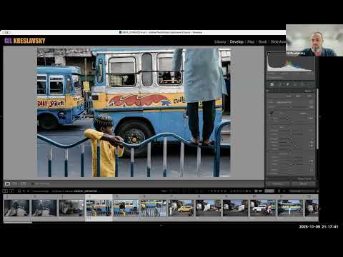
Task: Select sixth filmstrip thumbnail
Action: [154, 208]
